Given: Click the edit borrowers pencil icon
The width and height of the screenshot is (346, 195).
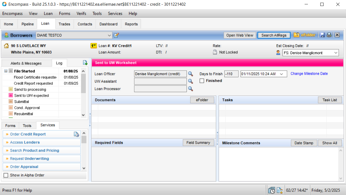Looking at the screenshot, I should tap(117, 35).
